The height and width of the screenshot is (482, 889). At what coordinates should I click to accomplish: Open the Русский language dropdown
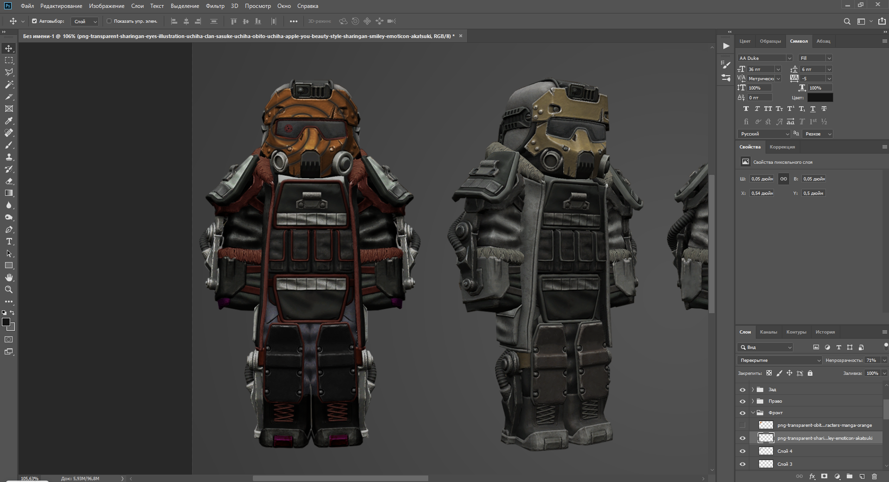764,134
